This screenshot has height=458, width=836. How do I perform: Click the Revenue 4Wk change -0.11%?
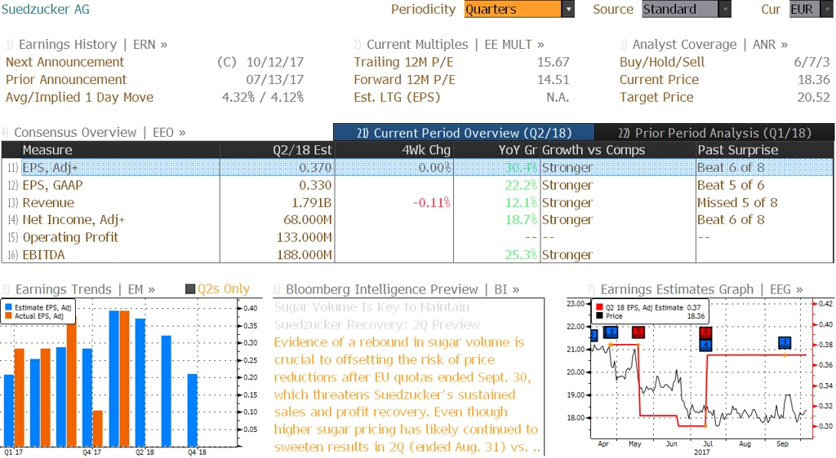tap(431, 203)
